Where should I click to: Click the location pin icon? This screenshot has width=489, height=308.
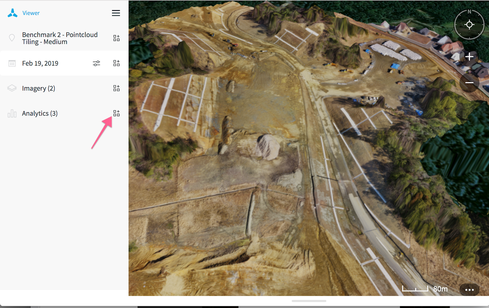click(x=12, y=38)
